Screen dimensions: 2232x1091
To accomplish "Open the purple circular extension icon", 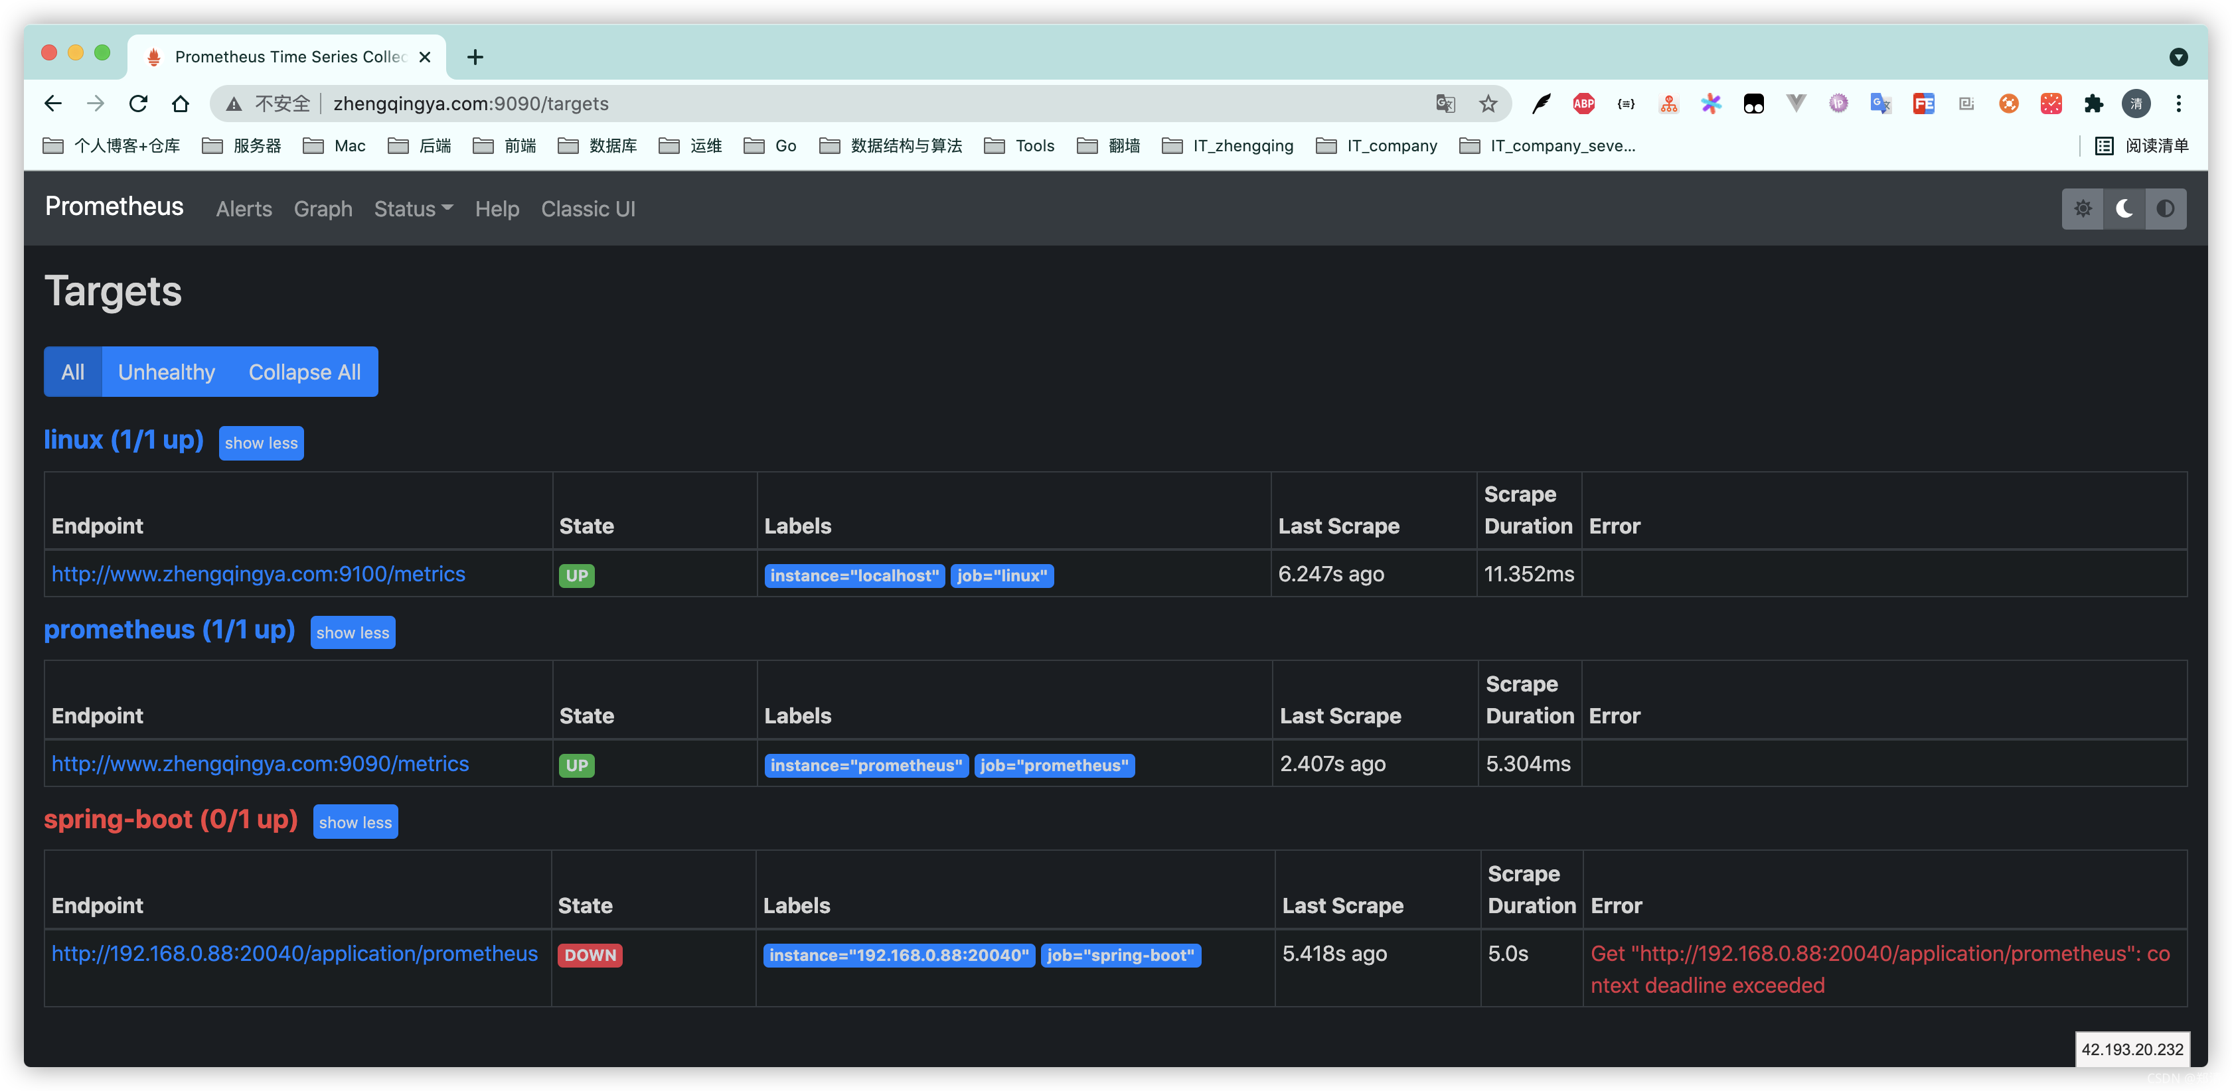I will (x=1838, y=104).
